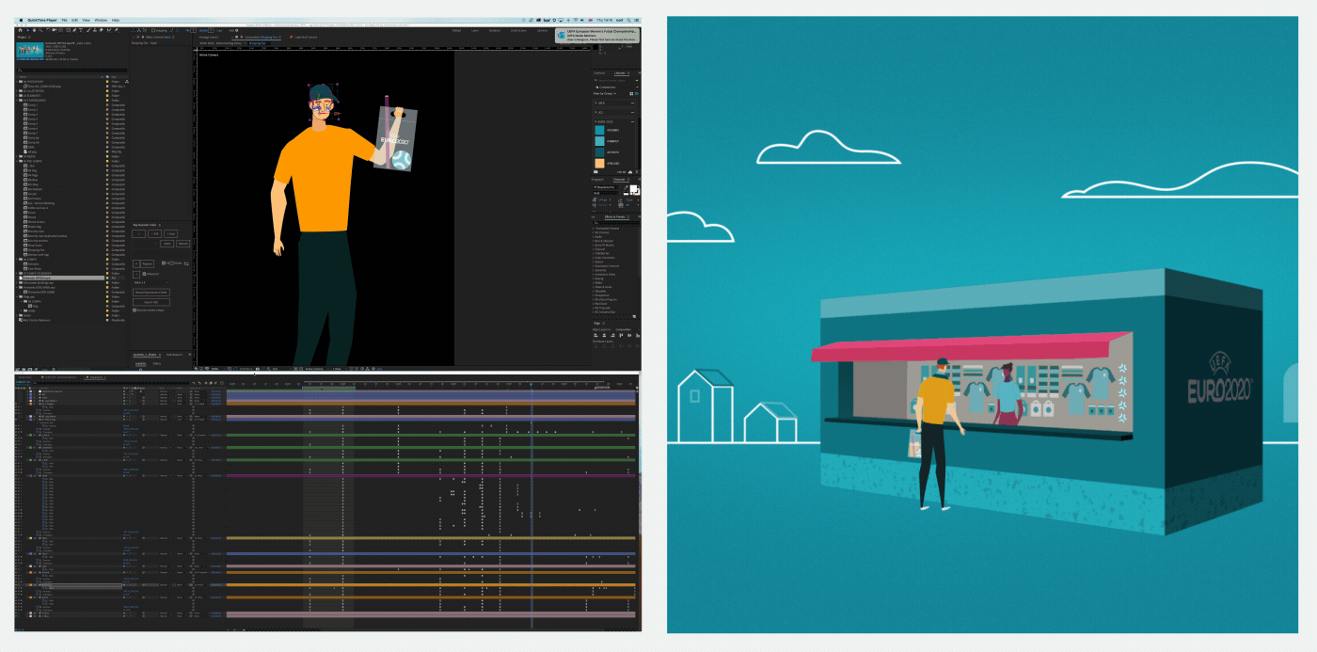
Task: Select the peach orange library color swatch
Action: [599, 164]
